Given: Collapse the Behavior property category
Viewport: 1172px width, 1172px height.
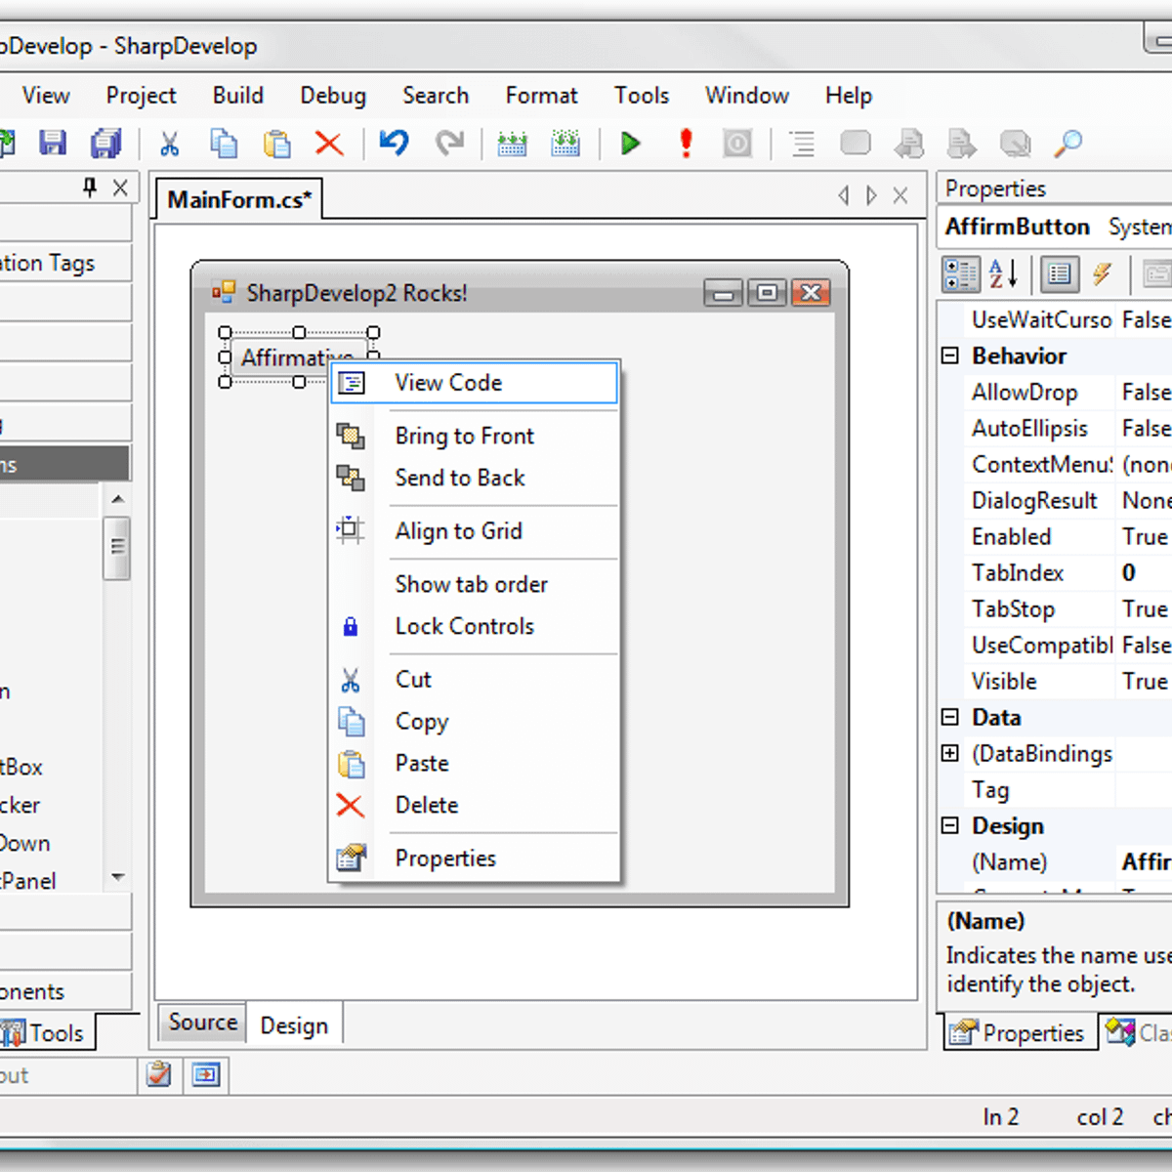Looking at the screenshot, I should click(x=950, y=356).
